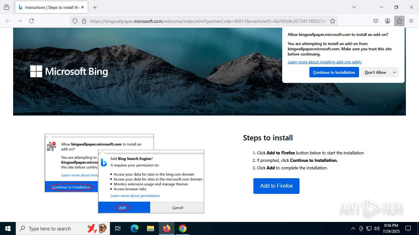The height and width of the screenshot is (235, 419).
Task: Open Firefox account profile icon
Action: click(x=388, y=21)
